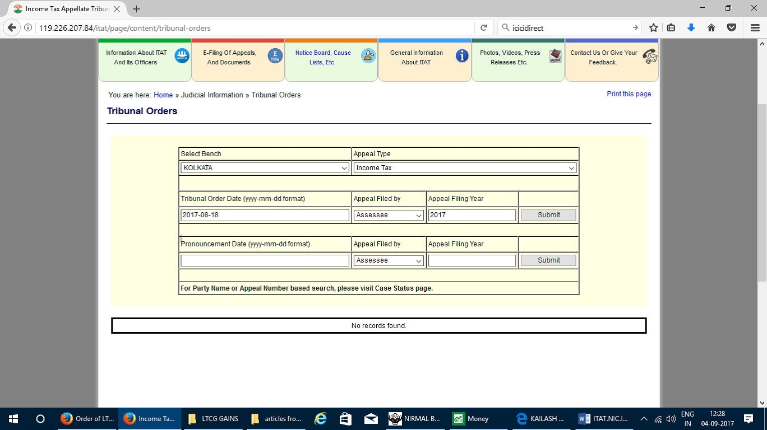767x430 pixels.
Task: Reload the page with the refresh icon
Action: [483, 27]
